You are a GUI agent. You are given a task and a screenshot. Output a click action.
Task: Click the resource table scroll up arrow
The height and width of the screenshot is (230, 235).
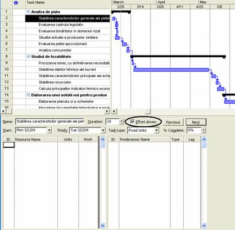click(x=102, y=139)
